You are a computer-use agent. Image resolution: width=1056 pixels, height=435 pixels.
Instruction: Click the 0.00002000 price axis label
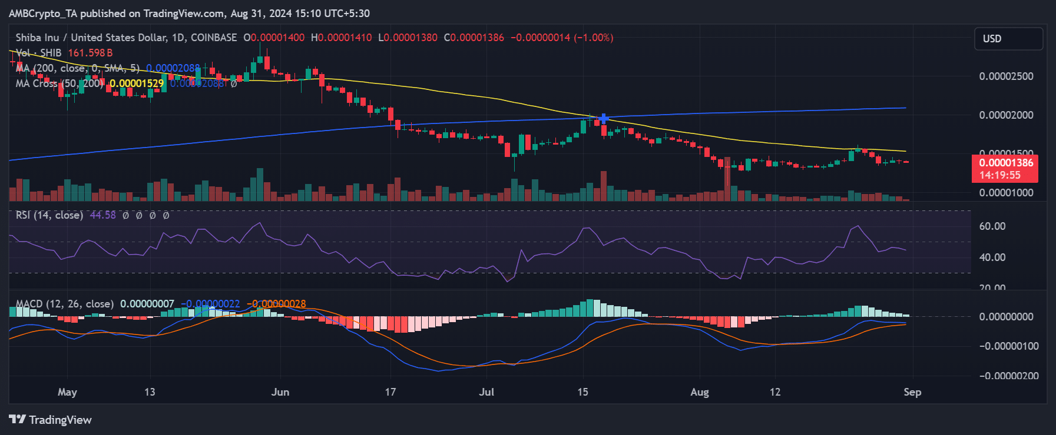point(1007,115)
